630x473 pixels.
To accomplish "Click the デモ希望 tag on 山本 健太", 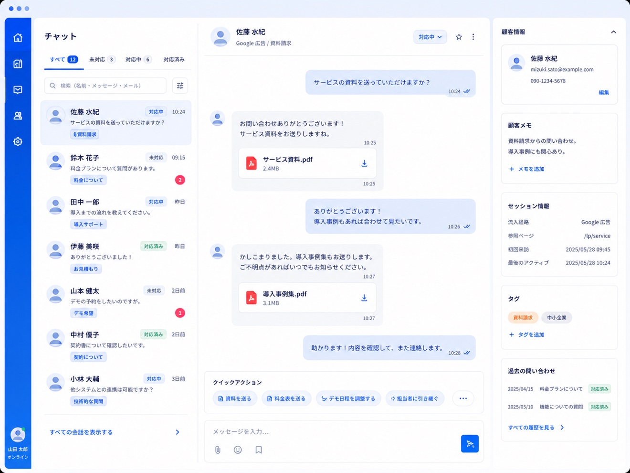I will (84, 313).
